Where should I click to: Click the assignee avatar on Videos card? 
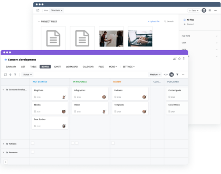tap(104, 112)
